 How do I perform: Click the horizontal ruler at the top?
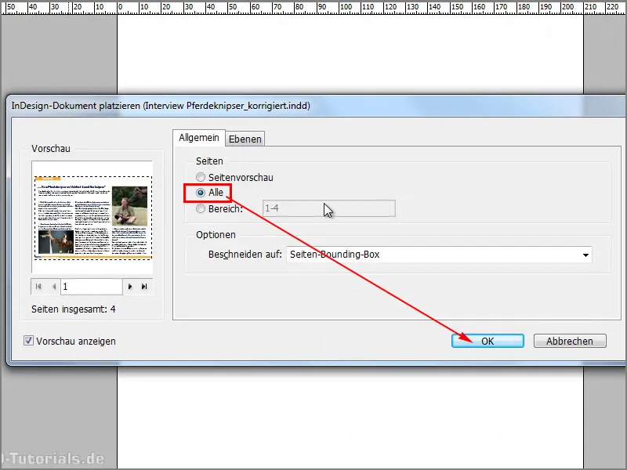point(313,8)
